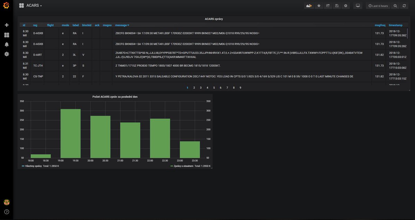Zoom out time range magnifier icon
This screenshot has width=415, height=220.
coord(395,6)
